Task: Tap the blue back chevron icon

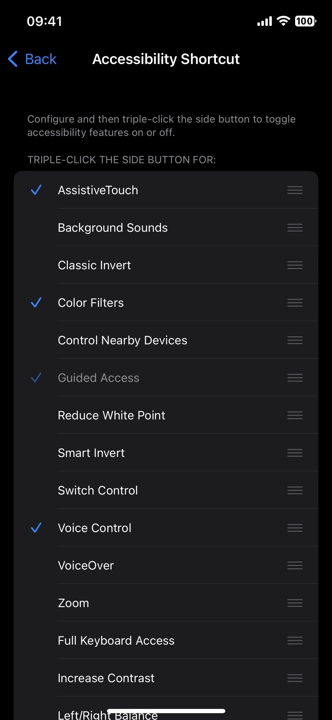Action: (x=13, y=59)
